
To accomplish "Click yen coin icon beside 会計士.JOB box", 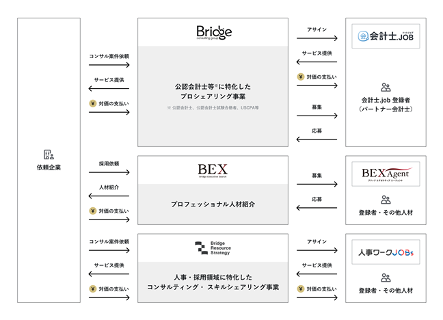I will coord(301,77).
